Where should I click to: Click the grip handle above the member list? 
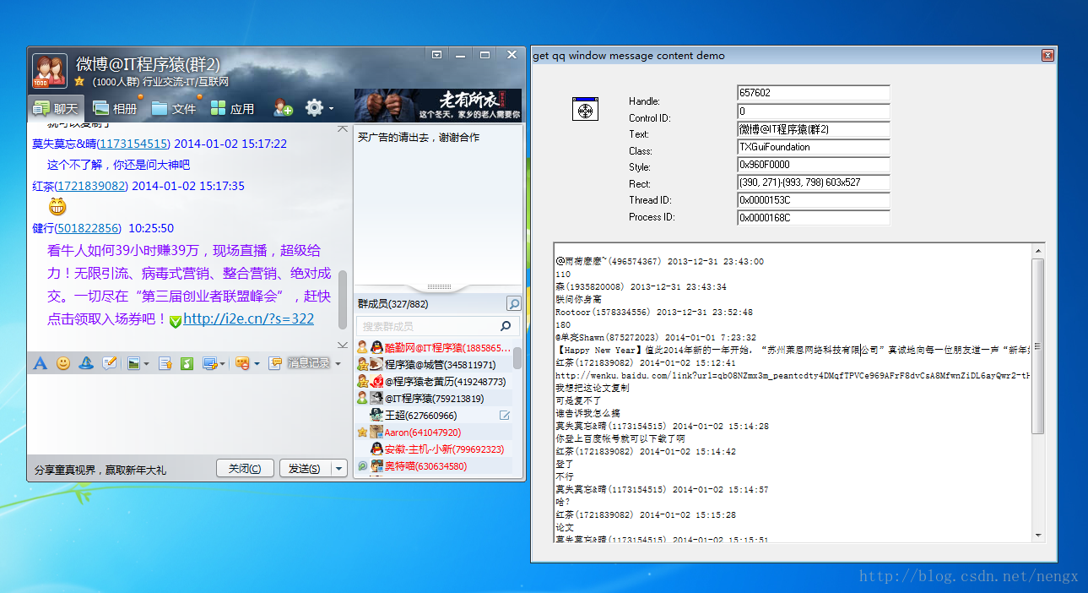pyautogui.click(x=439, y=287)
